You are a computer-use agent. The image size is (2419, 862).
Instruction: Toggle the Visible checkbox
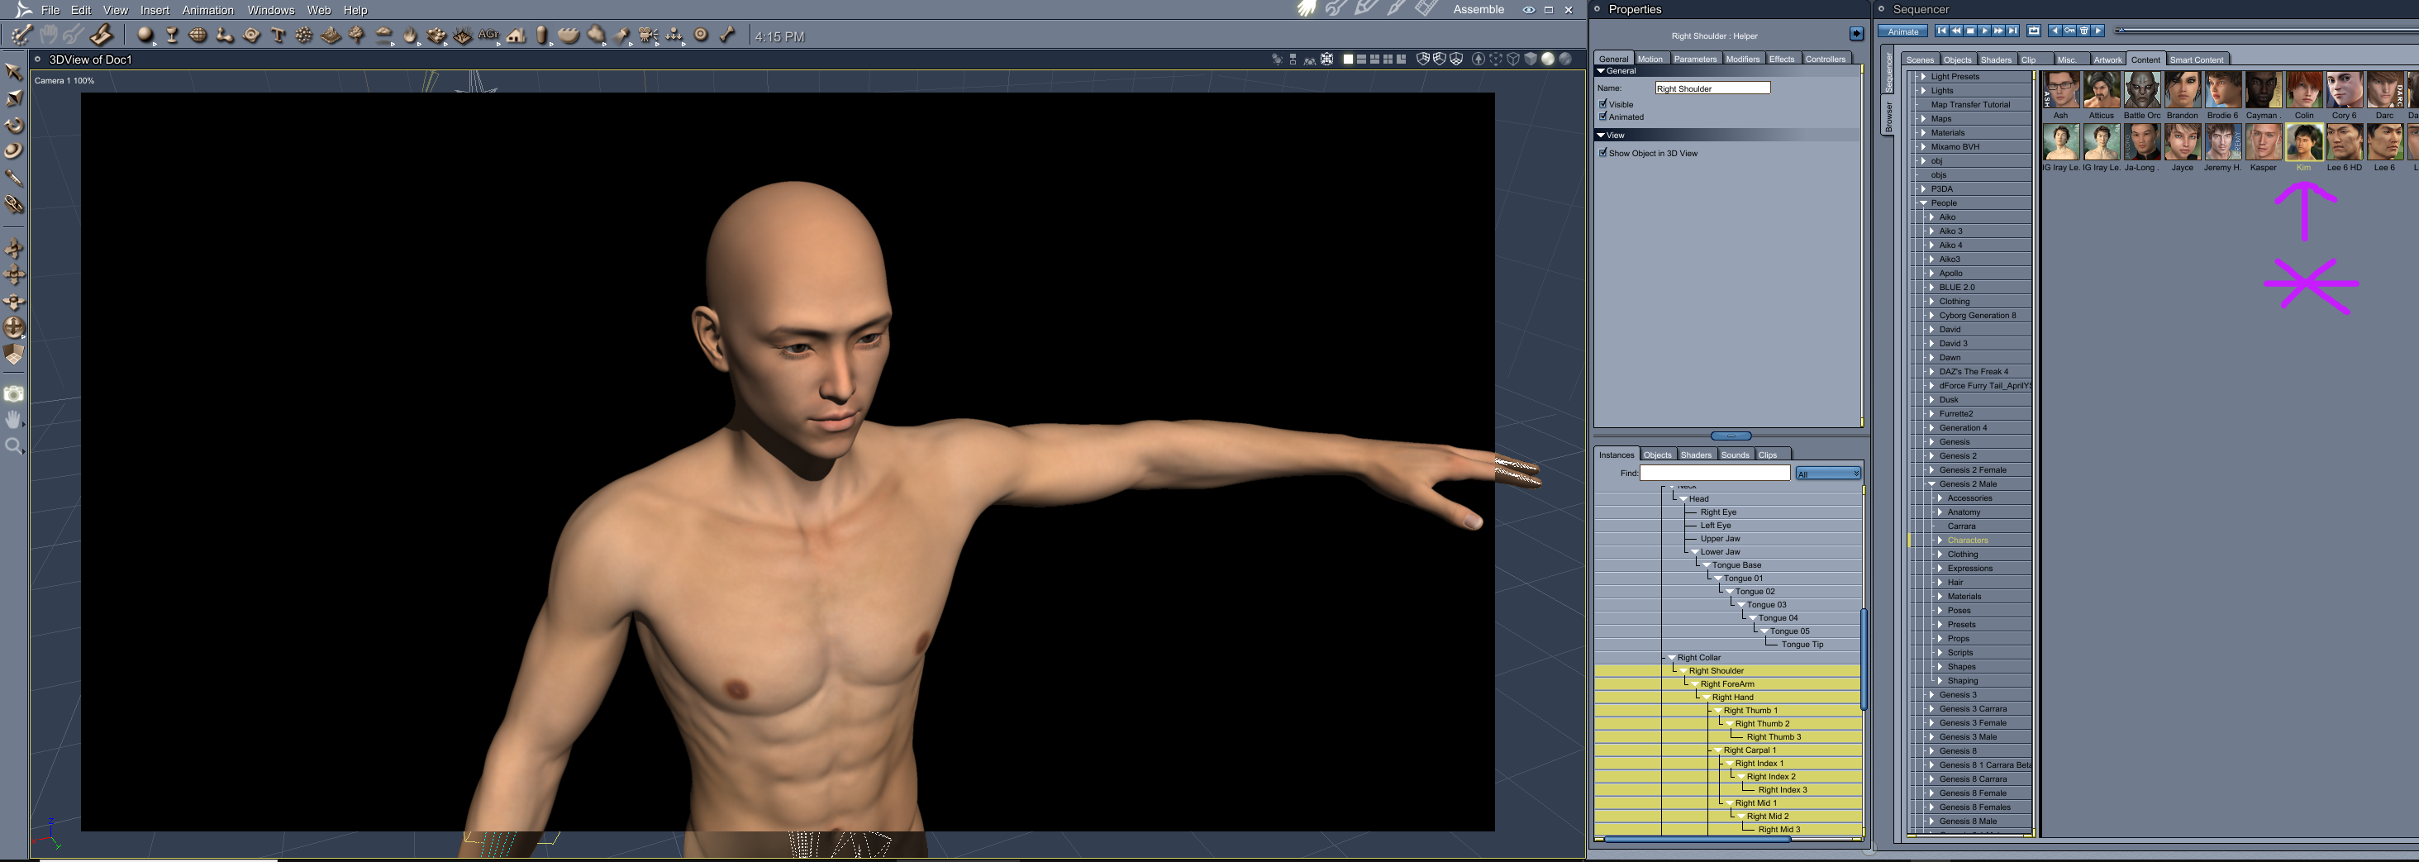[1603, 103]
